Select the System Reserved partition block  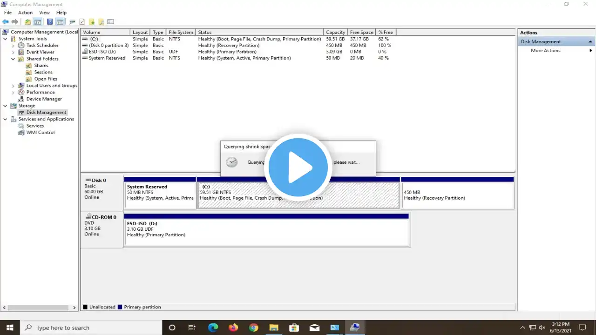pyautogui.click(x=160, y=193)
